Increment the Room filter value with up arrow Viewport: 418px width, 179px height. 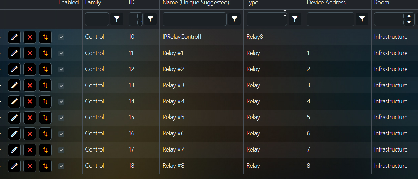pos(409,16)
